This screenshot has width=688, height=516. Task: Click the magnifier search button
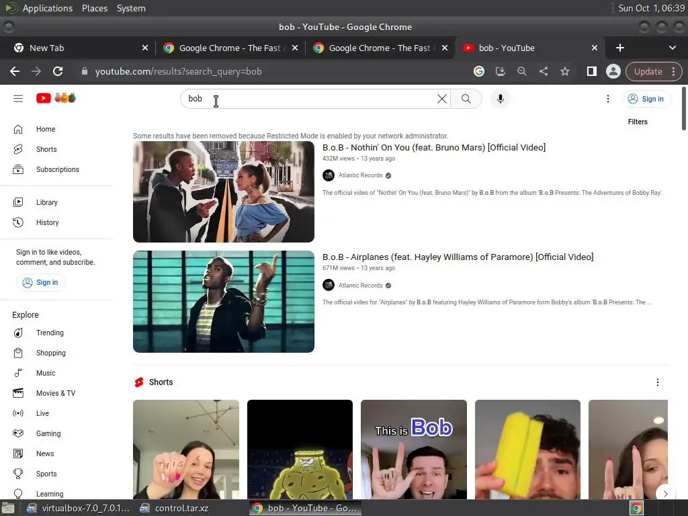click(466, 99)
